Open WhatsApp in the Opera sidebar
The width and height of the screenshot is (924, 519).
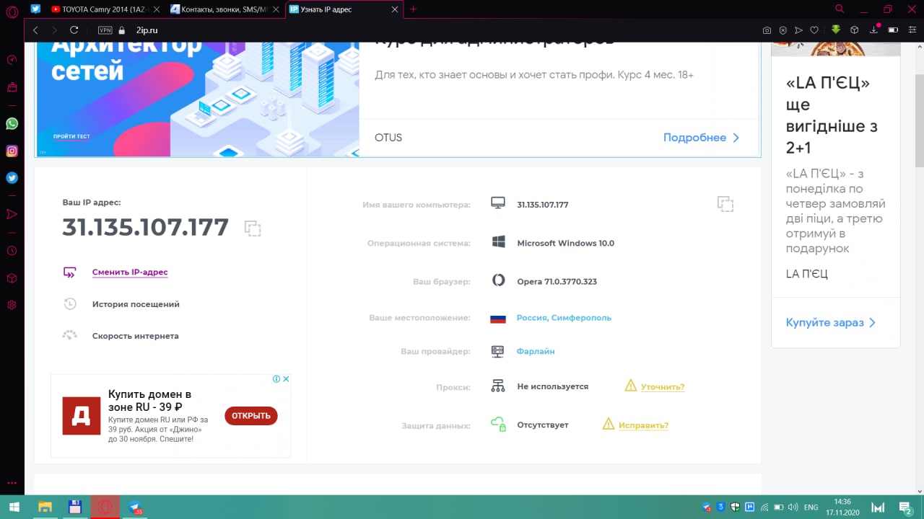pyautogui.click(x=12, y=124)
